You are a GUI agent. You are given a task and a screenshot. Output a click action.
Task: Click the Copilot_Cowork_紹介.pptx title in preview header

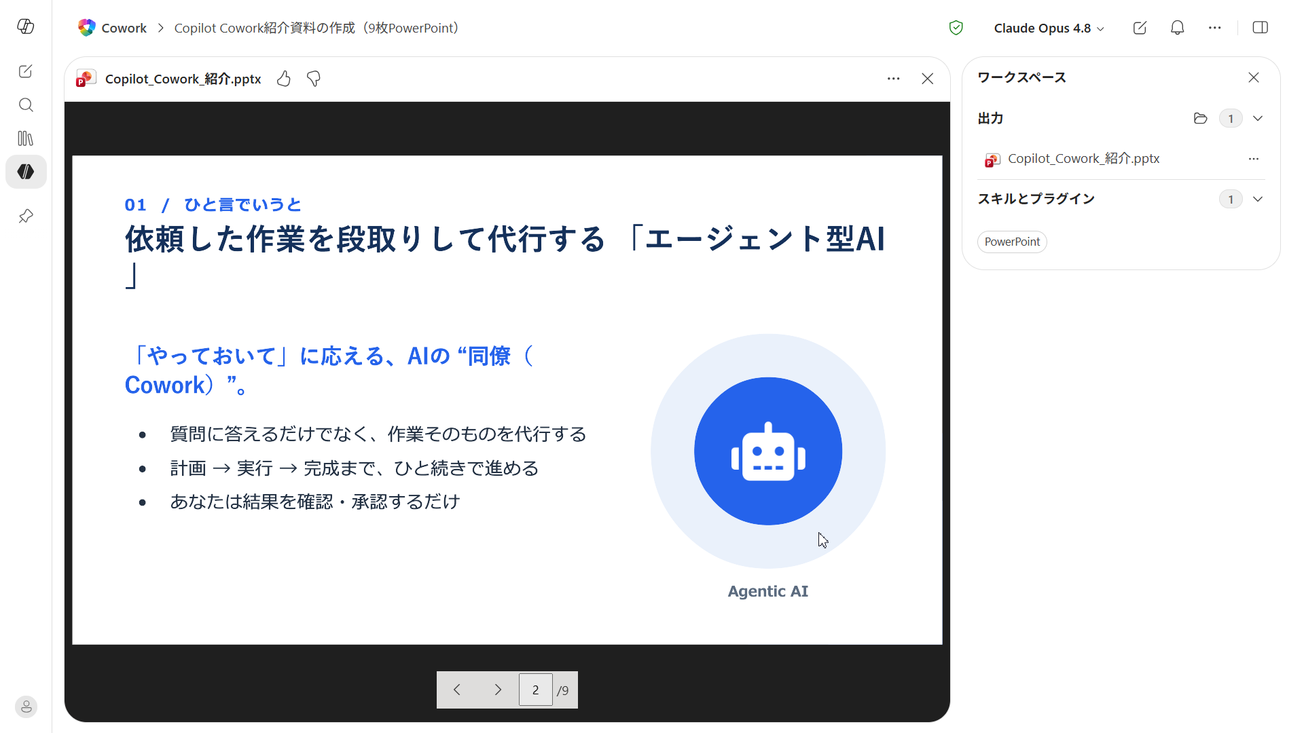coord(183,79)
